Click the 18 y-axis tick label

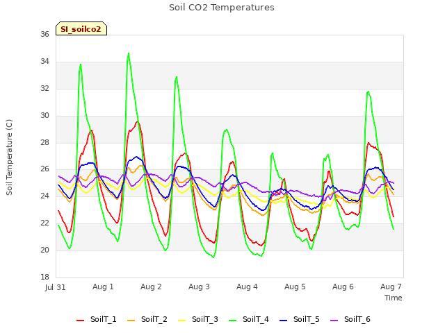pyautogui.click(x=44, y=277)
